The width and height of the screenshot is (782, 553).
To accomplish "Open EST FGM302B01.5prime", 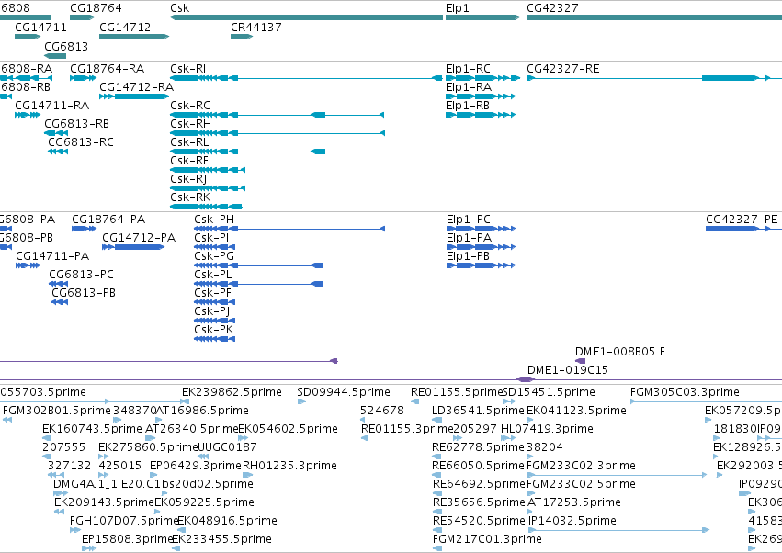I will (57, 411).
